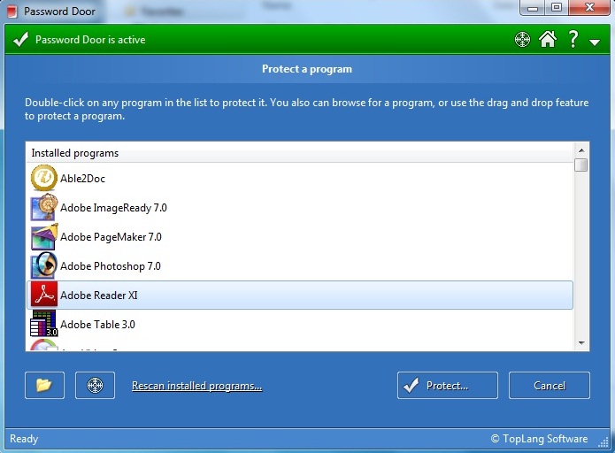Close the Password Door window
The width and height of the screenshot is (615, 453).
pos(589,7)
